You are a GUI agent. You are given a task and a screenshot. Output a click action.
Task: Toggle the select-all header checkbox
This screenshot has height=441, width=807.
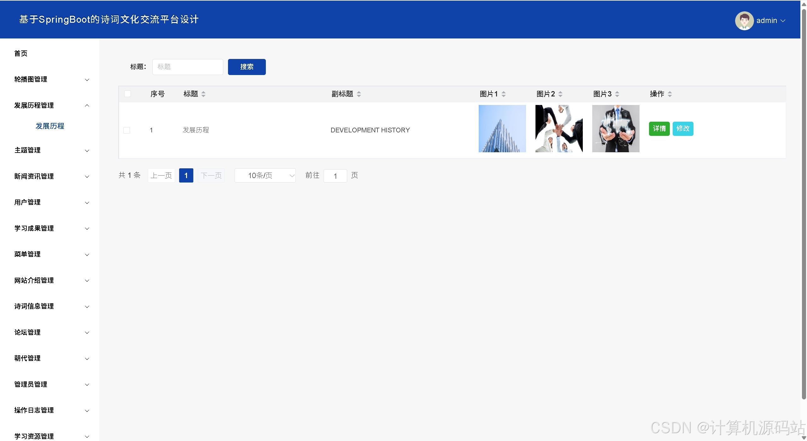(x=127, y=94)
